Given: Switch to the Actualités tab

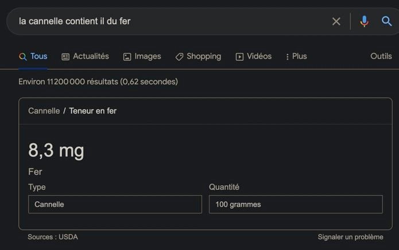Looking at the screenshot, I should [x=85, y=56].
